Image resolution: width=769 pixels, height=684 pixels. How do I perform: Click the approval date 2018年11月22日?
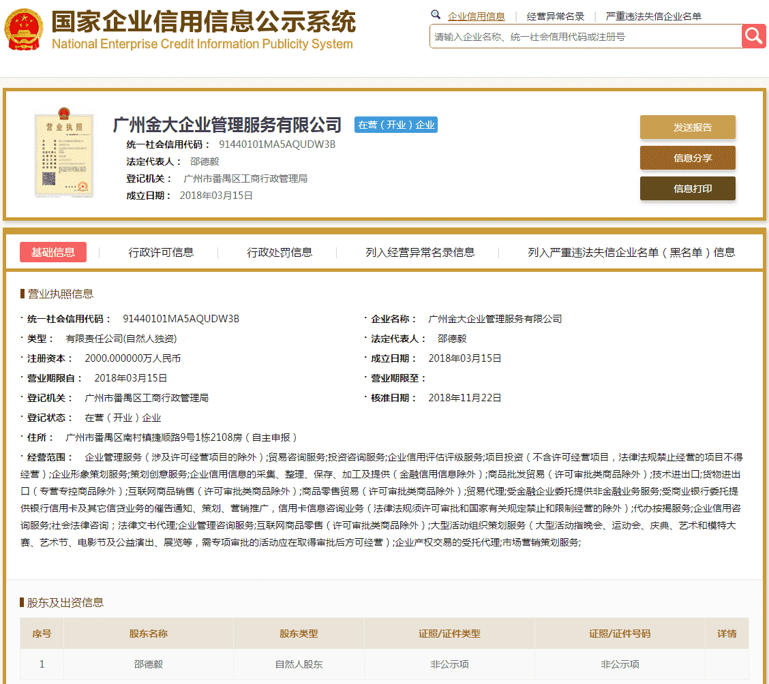pyautogui.click(x=465, y=398)
